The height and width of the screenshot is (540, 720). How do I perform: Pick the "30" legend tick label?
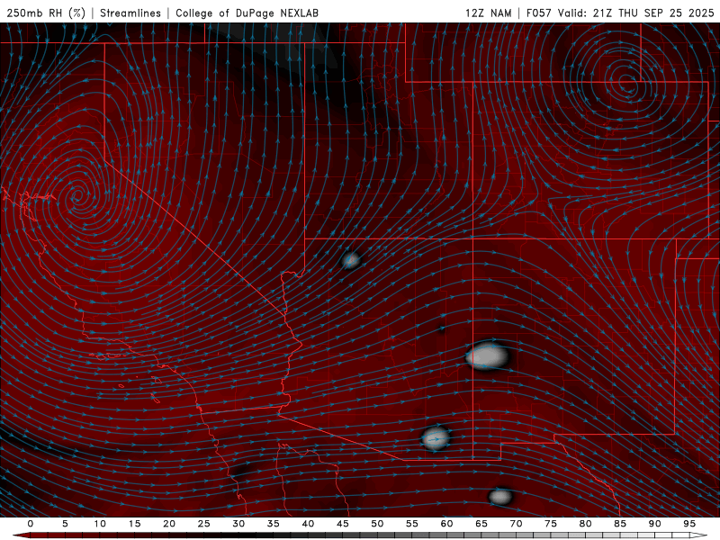[x=238, y=524]
